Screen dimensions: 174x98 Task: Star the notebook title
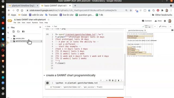click(48, 20)
